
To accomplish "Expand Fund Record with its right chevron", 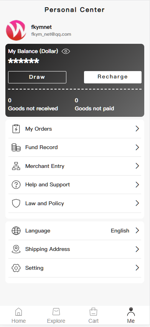I will tap(137, 148).
